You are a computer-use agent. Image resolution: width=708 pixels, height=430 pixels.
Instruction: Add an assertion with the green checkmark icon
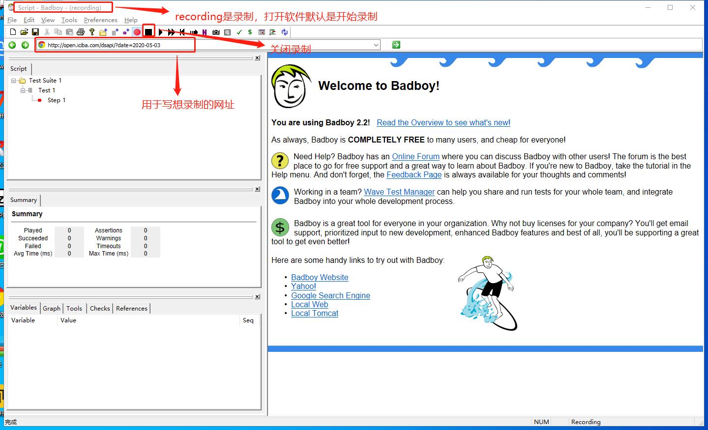click(239, 32)
